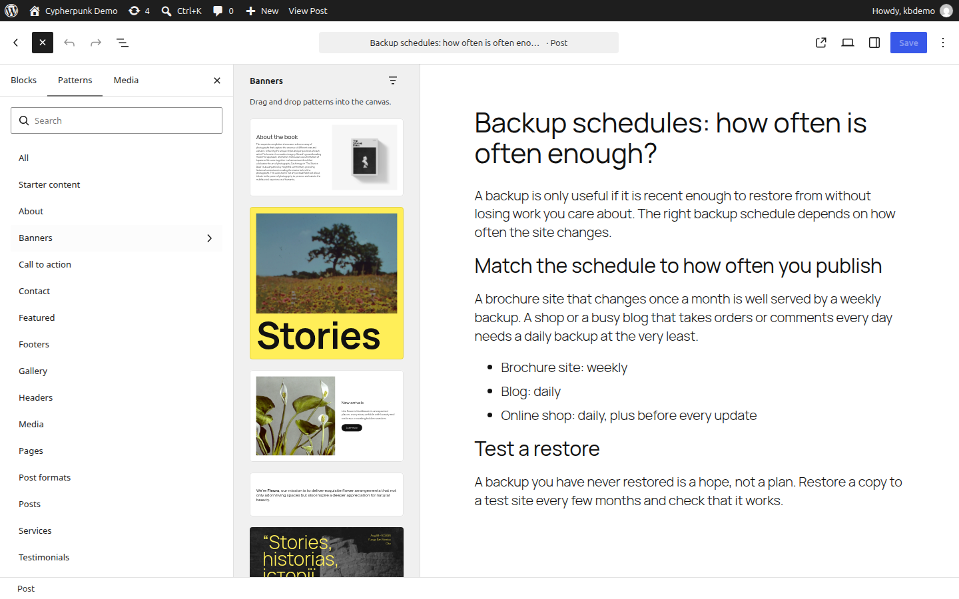Viewport: 959px width, 599px height.
Task: Select the Gallery pattern category
Action: [x=117, y=371]
